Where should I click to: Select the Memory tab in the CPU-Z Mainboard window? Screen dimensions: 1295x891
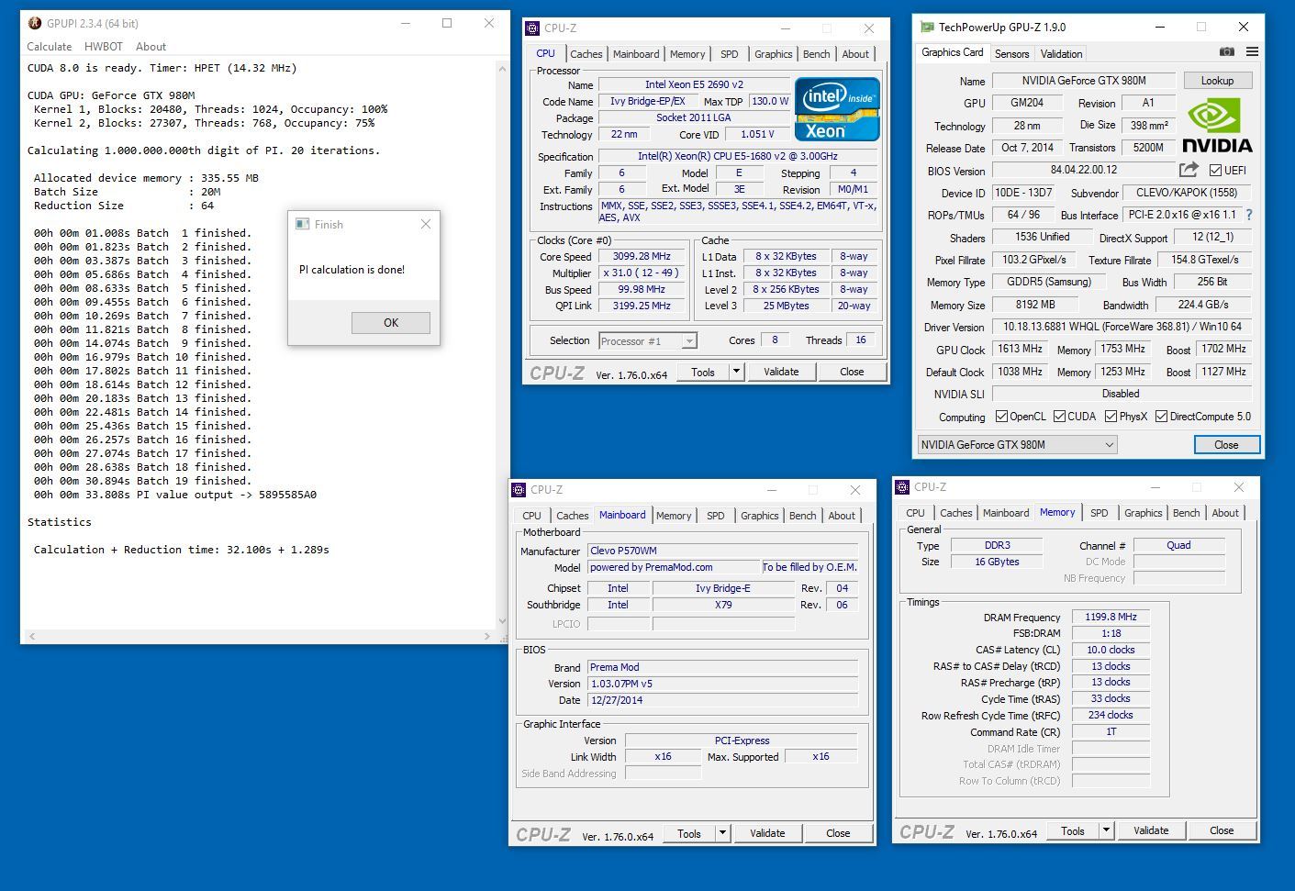tap(674, 516)
